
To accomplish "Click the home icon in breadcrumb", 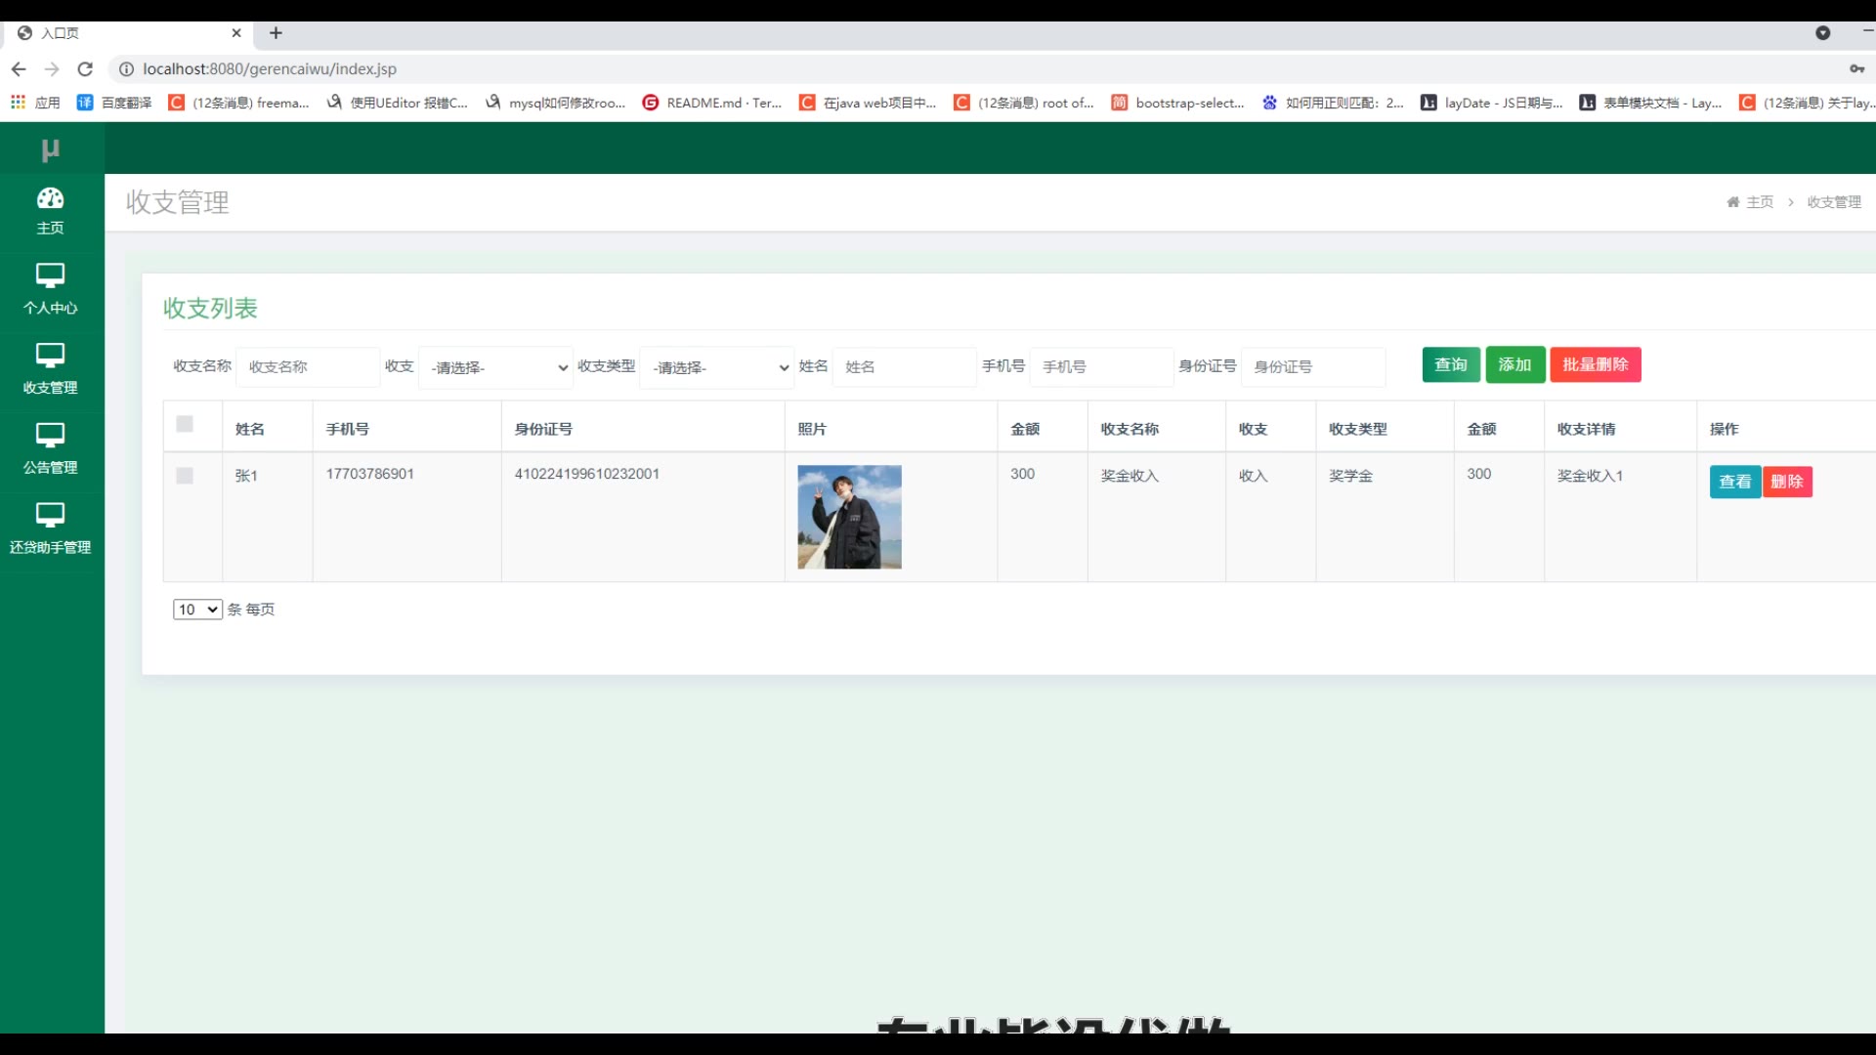I will (x=1732, y=202).
